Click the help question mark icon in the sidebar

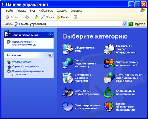pos(9,67)
